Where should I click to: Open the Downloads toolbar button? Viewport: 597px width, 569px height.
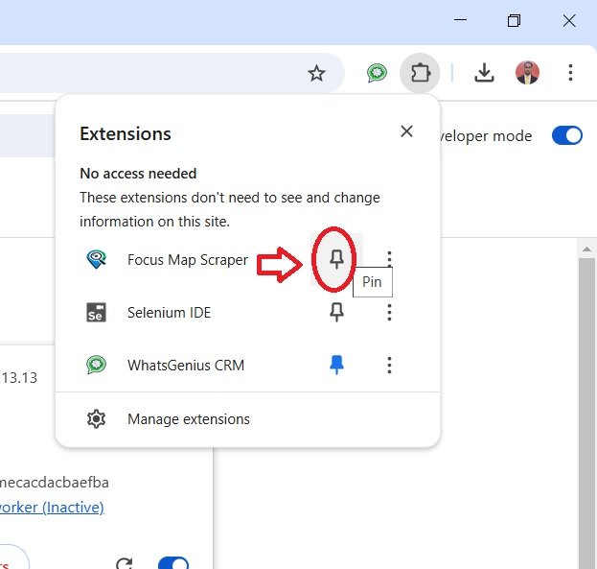point(484,73)
